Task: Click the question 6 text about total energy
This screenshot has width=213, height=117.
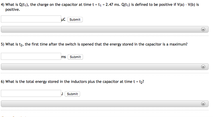Action: [x=73, y=81]
